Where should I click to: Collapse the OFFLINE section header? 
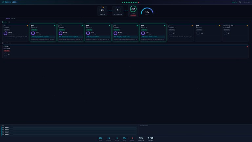7,43
